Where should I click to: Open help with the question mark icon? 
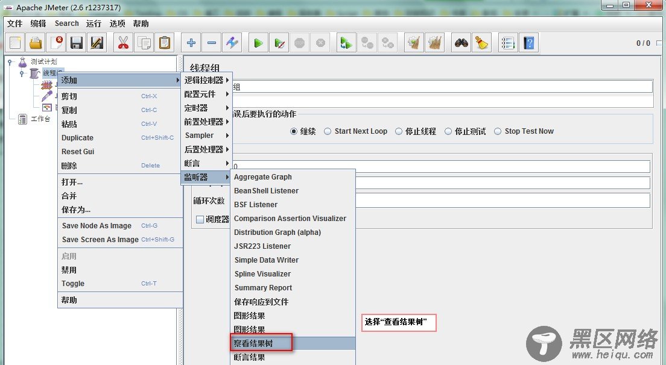click(529, 43)
